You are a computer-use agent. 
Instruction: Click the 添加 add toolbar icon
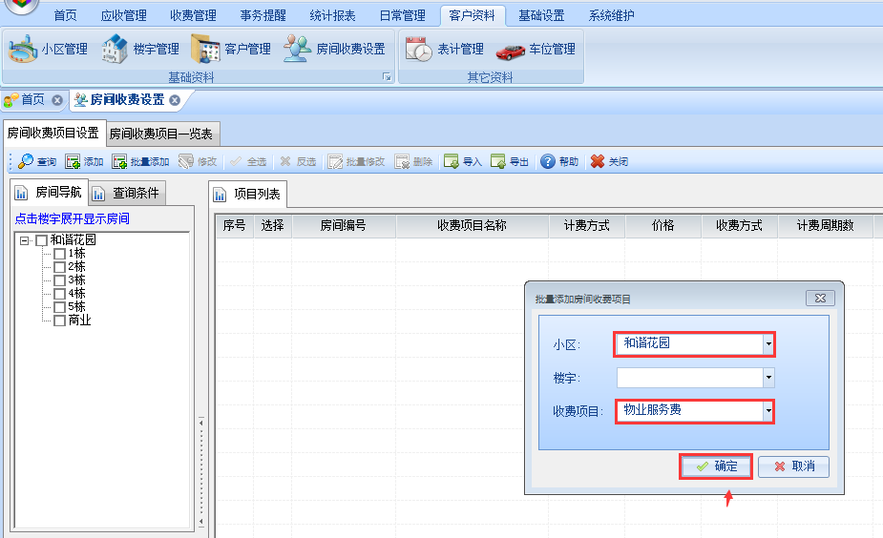click(x=73, y=162)
